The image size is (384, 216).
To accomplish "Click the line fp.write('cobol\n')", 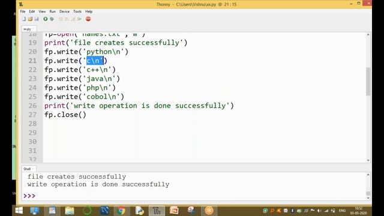I will (x=84, y=97).
